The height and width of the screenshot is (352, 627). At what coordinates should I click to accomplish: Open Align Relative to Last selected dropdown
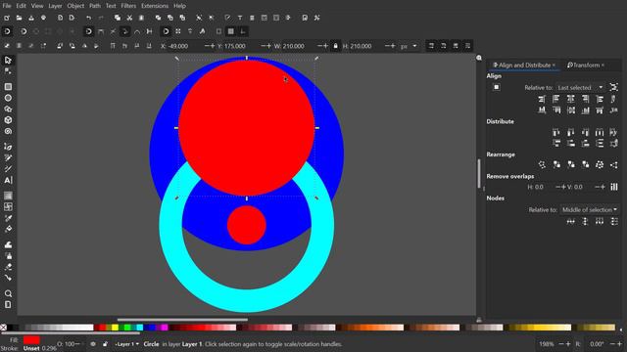coord(580,87)
